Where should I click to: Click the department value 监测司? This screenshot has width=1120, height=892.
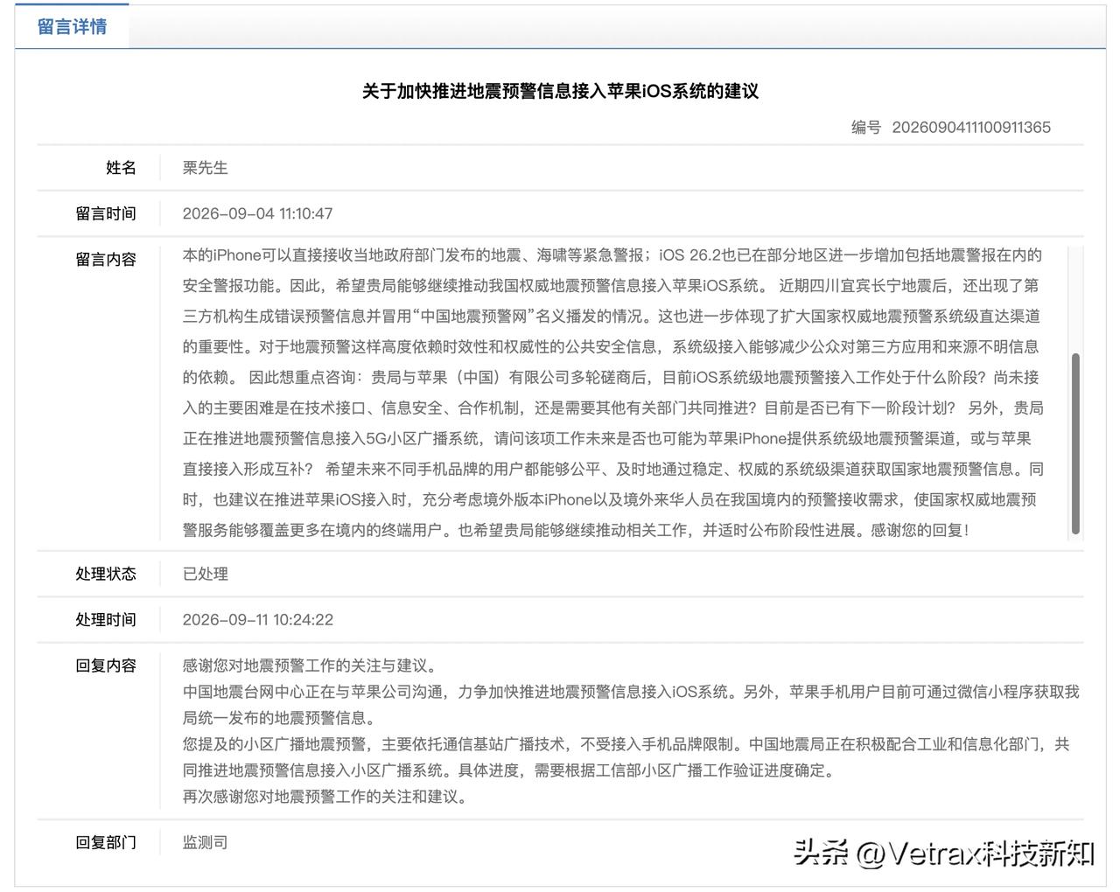(205, 842)
